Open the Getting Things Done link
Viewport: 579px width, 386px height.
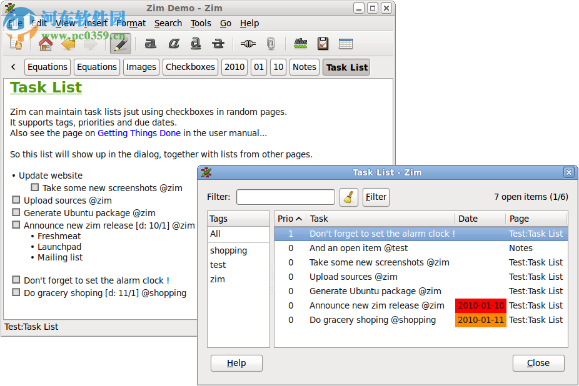pyautogui.click(x=139, y=133)
